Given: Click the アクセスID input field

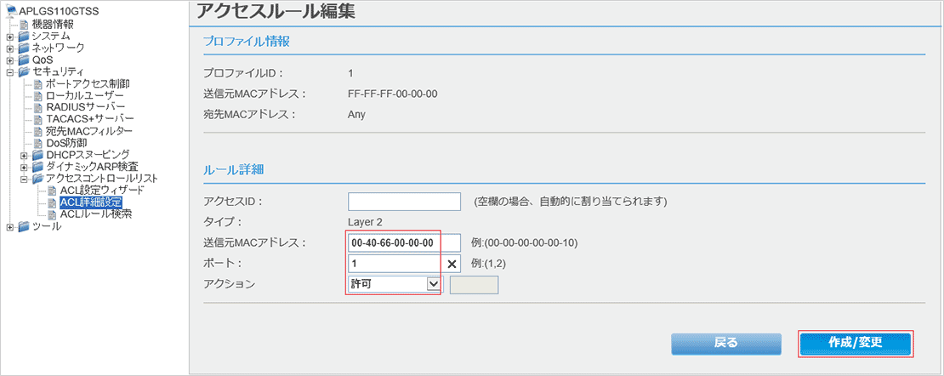Looking at the screenshot, I should [x=404, y=202].
